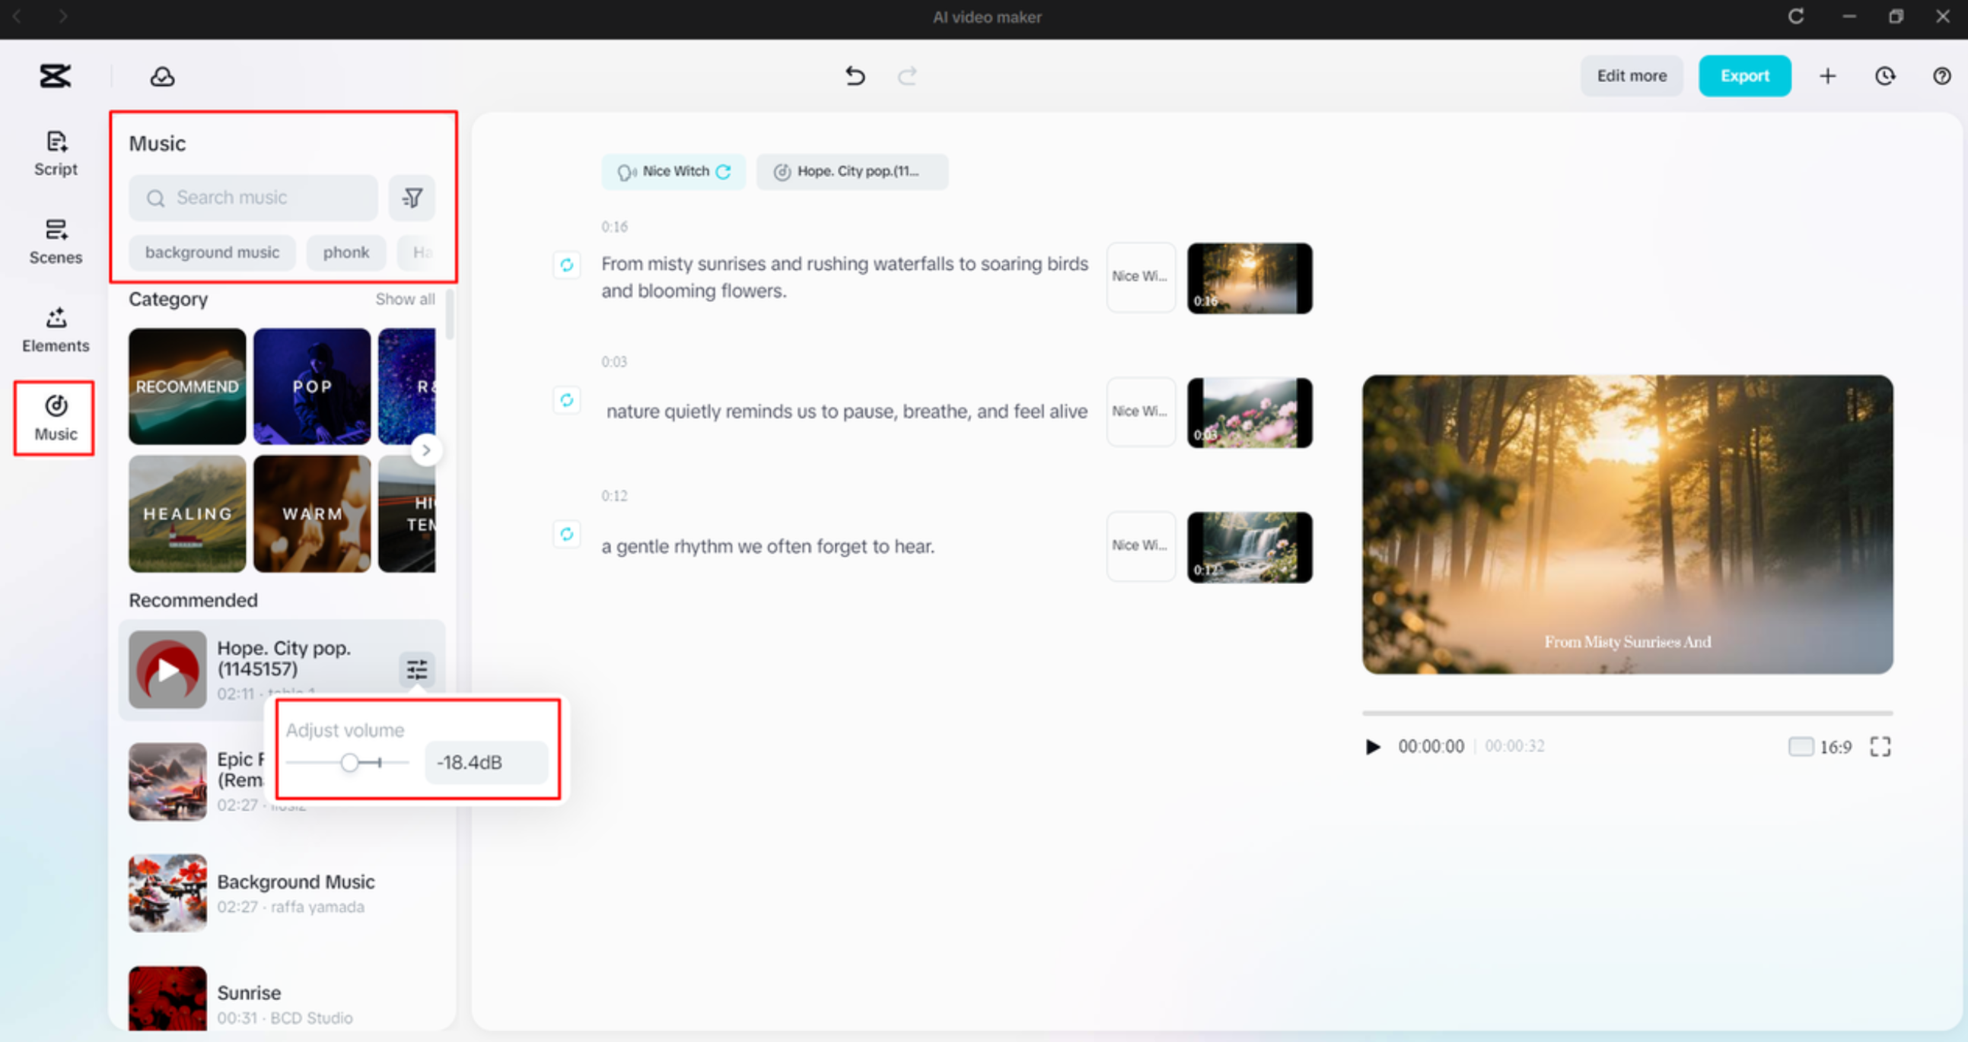Expand more categories with right chevron

coord(426,450)
